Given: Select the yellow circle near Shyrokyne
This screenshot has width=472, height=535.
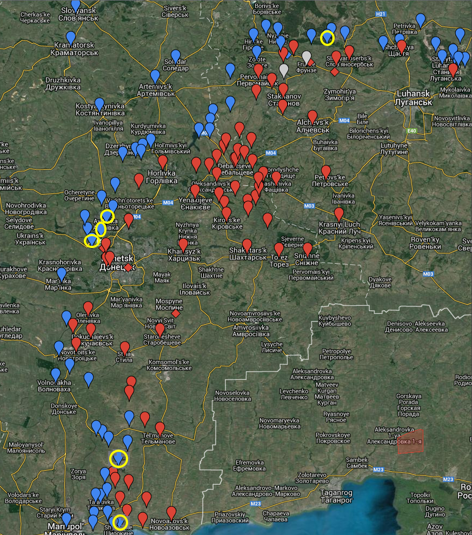Looking at the screenshot, I should (121, 523).
